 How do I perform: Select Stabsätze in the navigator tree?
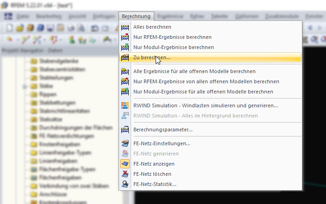[51, 119]
